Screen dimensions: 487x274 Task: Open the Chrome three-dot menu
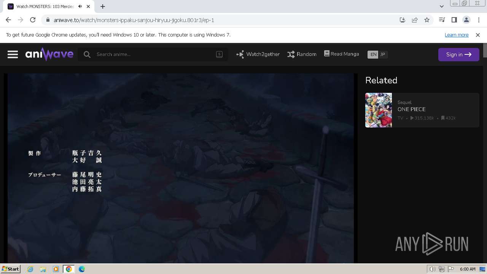(479, 20)
